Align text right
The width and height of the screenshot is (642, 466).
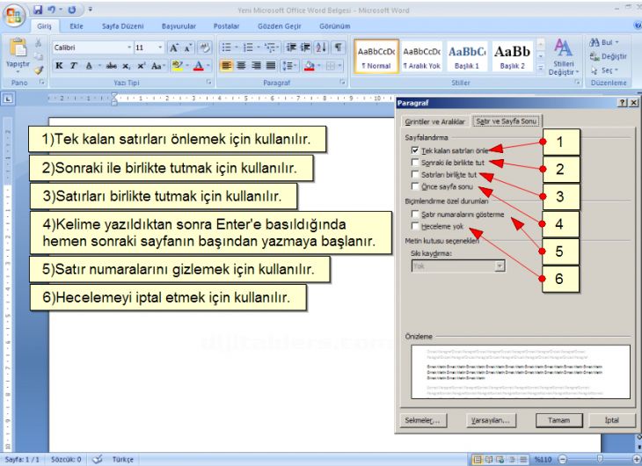tap(256, 66)
